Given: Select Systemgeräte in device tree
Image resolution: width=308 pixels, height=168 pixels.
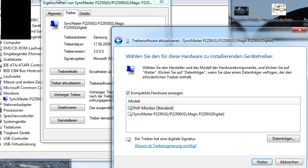Looking at the screenshot, I should (x=14, y=122).
